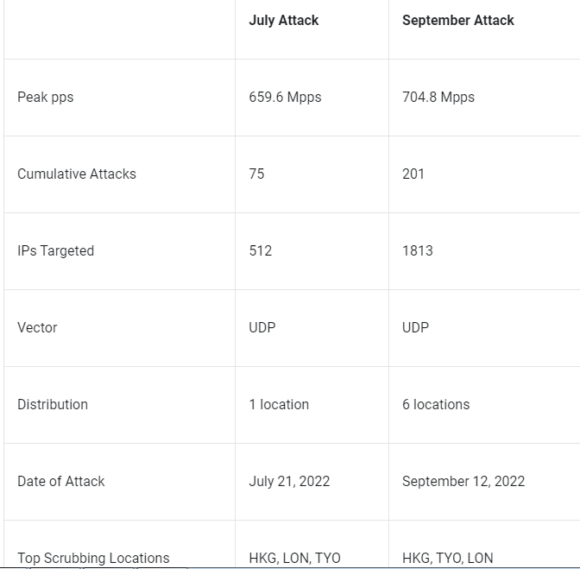Select the Cumulative Attacks row label
This screenshot has width=580, height=569.
(x=77, y=174)
